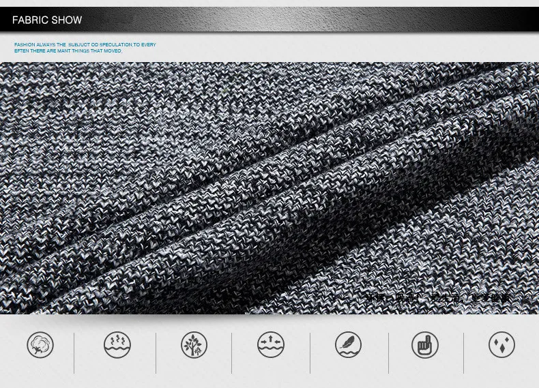Click the heat-rising moisture wicking icon
The width and height of the screenshot is (539, 388).
[117, 344]
